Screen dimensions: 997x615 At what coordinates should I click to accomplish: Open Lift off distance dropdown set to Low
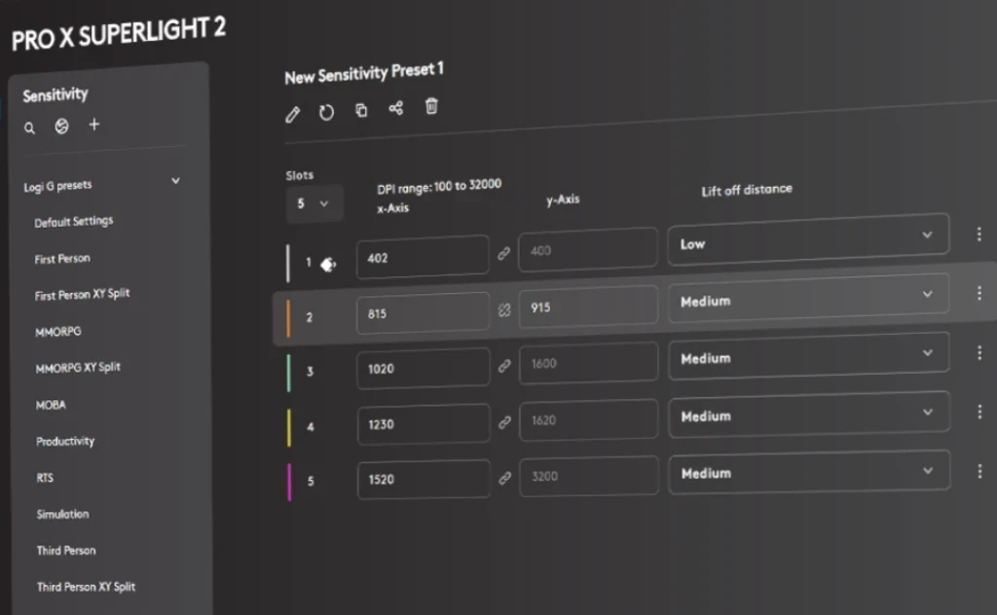[x=808, y=239]
